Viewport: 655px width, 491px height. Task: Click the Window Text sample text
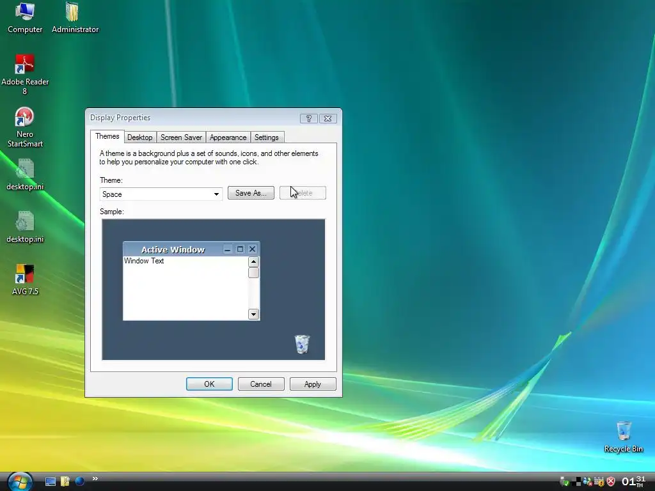144,261
